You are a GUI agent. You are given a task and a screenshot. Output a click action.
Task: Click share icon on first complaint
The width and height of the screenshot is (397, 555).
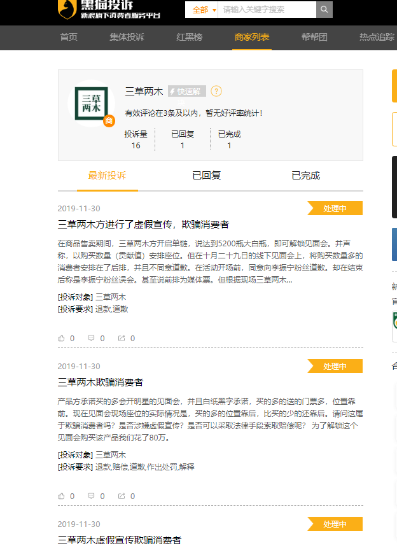click(122, 339)
